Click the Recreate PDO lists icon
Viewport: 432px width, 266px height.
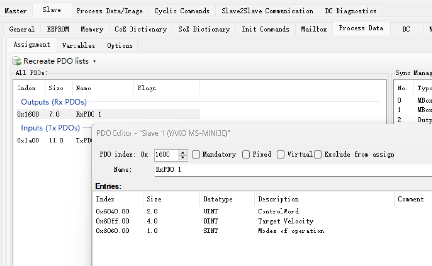tap(17, 61)
